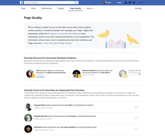Screen dimensions: 165x136
Task: Open the friend requests icon
Action: (126, 3)
